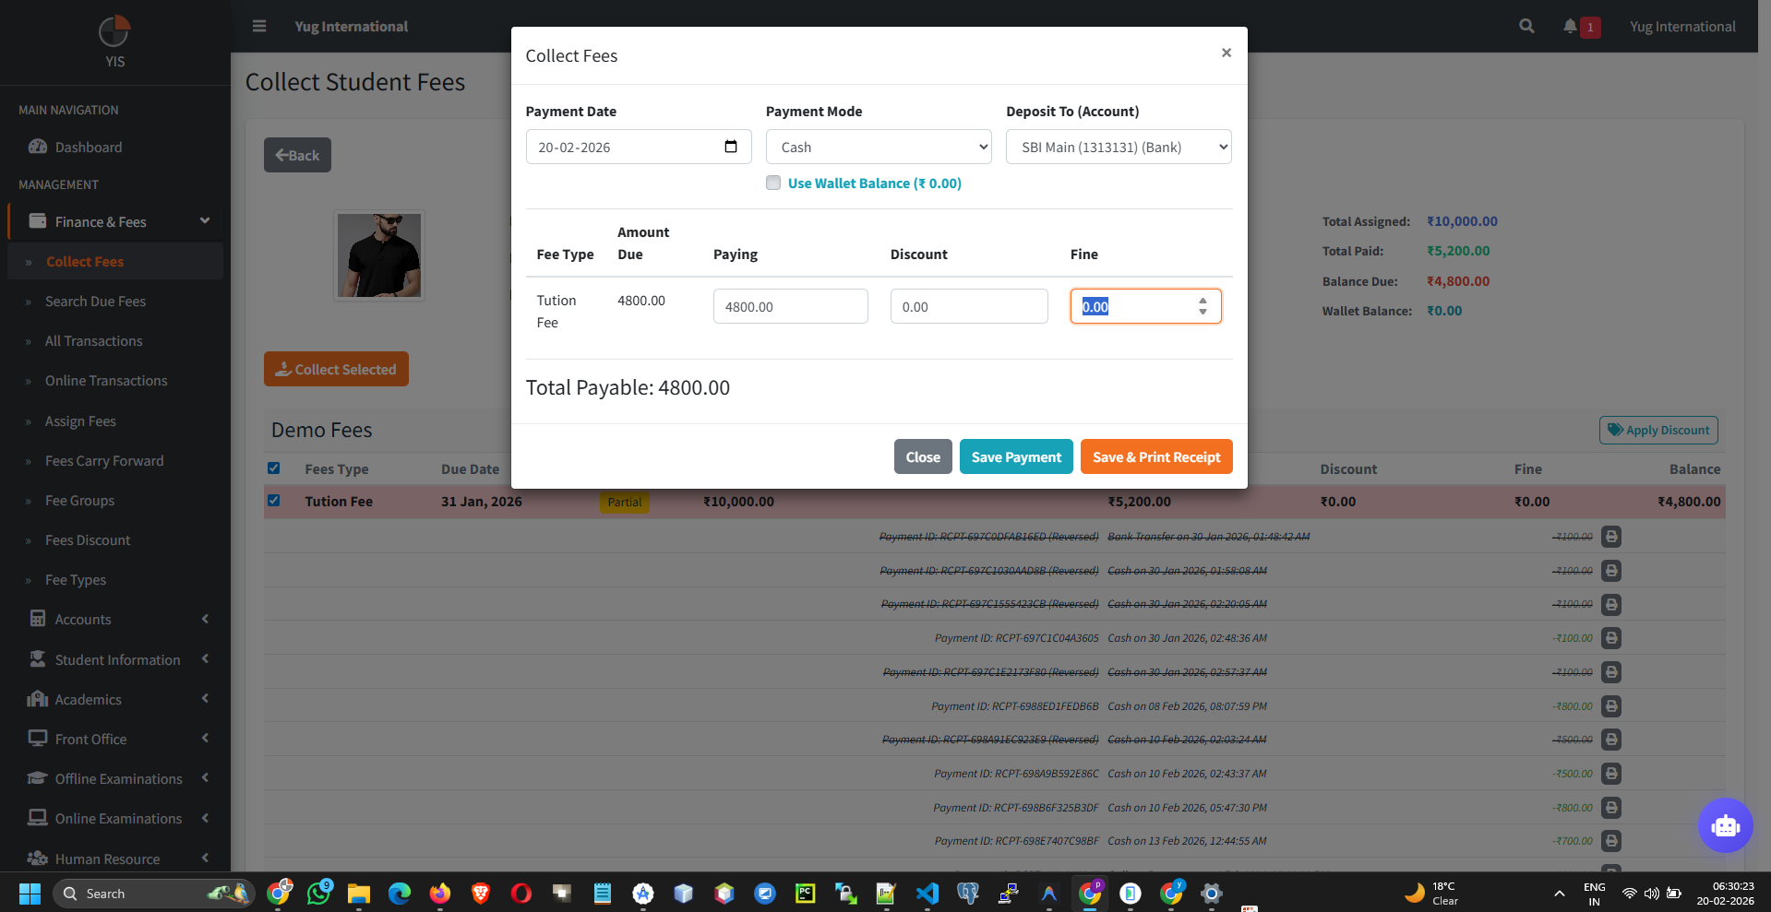Open the Academics section icon
Screen dimensions: 1771x912
pyautogui.click(x=37, y=699)
